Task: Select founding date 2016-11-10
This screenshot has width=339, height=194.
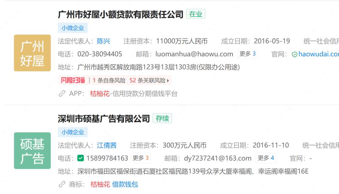Action: pyautogui.click(x=271, y=145)
